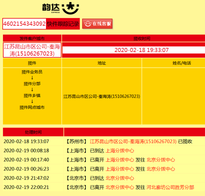Open 江苏昆山市区公司 link in 已揽收 row
The width and height of the screenshot is (205, 196).
(133, 142)
